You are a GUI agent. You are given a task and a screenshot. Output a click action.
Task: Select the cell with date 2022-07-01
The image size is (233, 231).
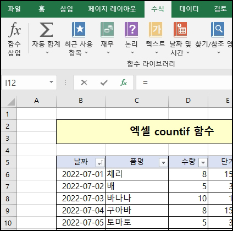(81, 174)
